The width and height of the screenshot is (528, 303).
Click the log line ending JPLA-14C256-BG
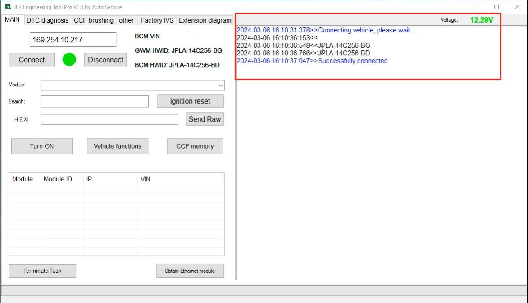[x=303, y=45]
